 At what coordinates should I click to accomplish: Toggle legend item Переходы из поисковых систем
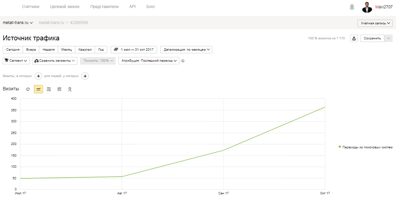[x=365, y=147]
